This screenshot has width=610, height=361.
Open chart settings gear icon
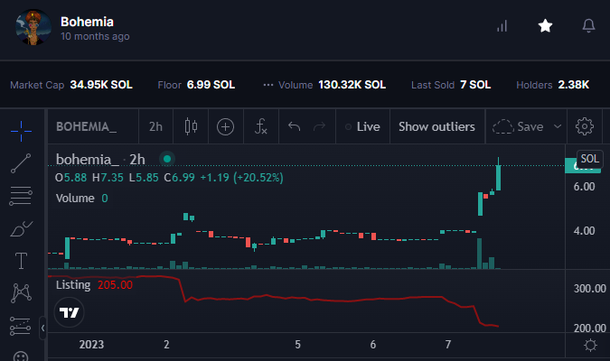[x=585, y=126]
